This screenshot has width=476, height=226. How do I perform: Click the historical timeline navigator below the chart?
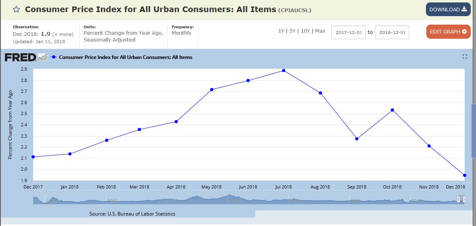(242, 199)
